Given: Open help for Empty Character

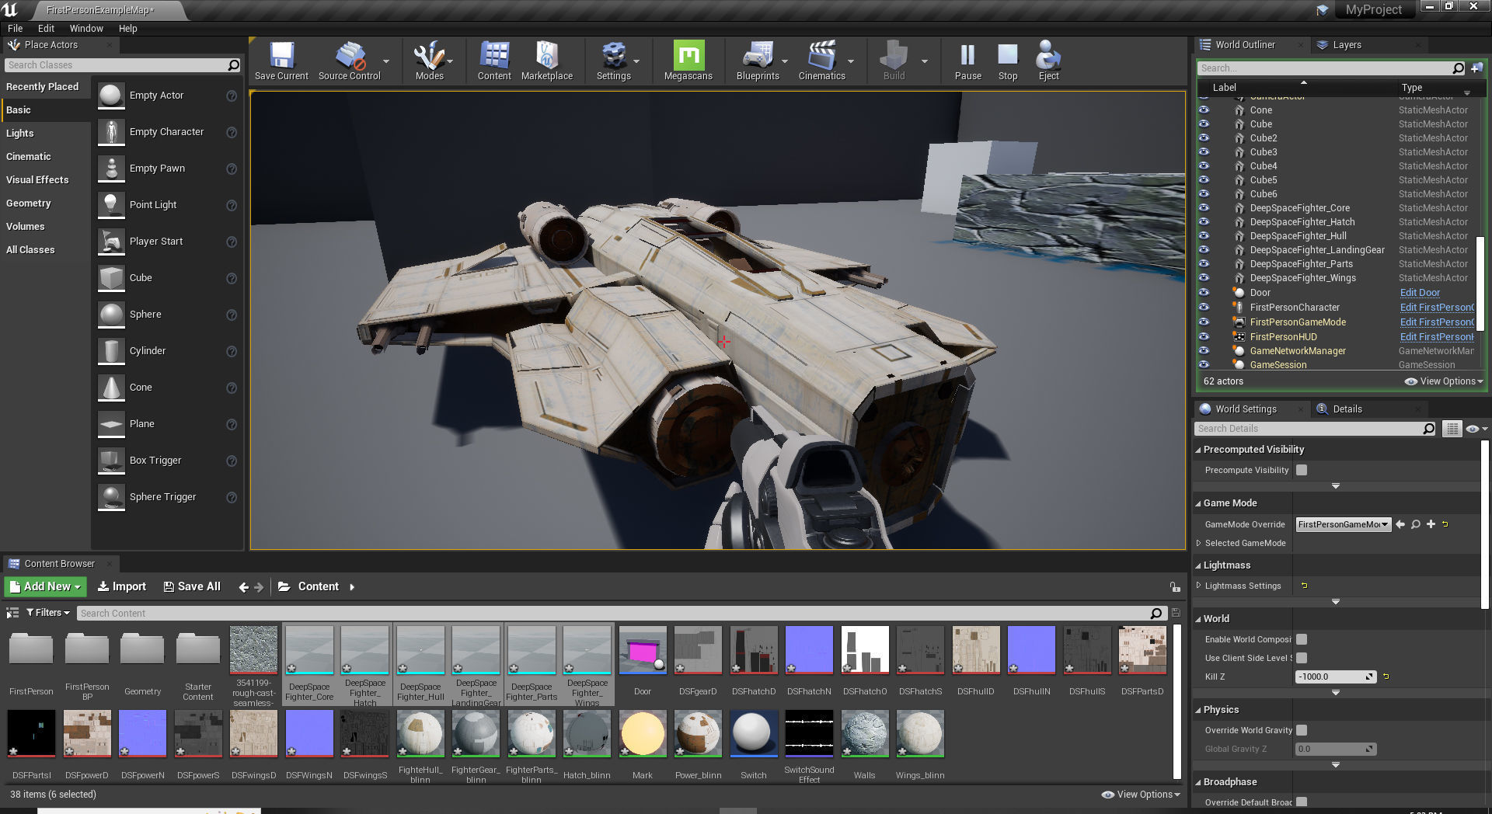Looking at the screenshot, I should pos(232,132).
